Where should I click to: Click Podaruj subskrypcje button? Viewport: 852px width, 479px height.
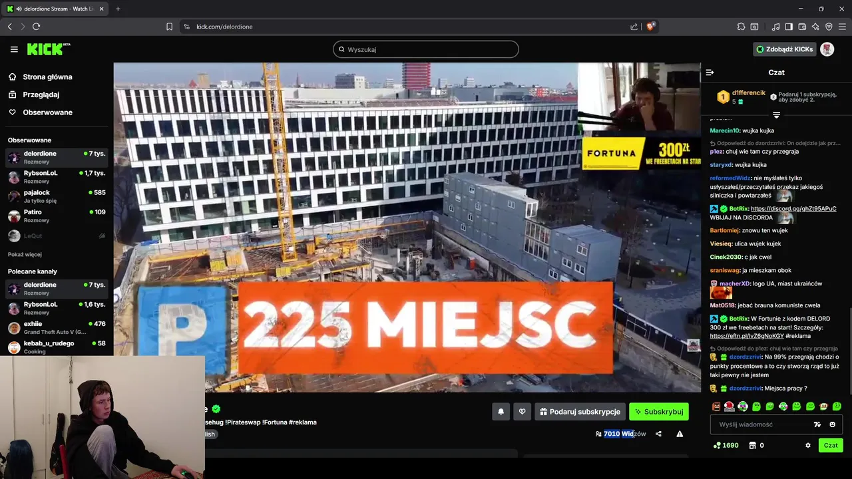coord(580,412)
